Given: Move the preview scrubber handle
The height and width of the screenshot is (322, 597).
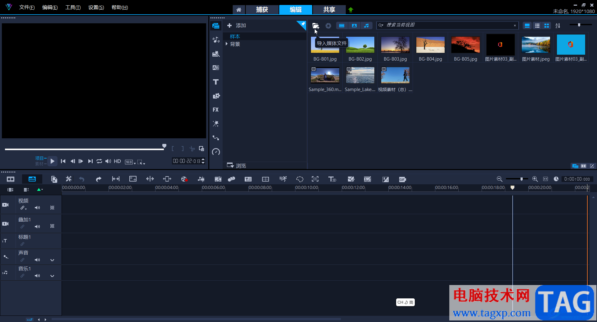Looking at the screenshot, I should pos(164,146).
